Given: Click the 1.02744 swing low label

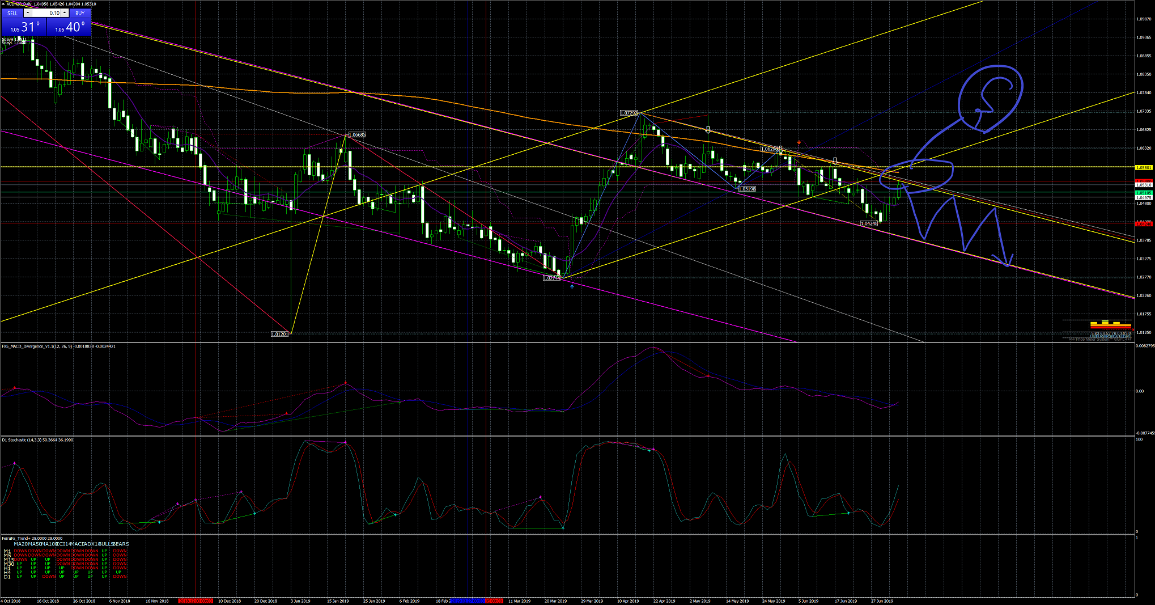Looking at the screenshot, I should pyautogui.click(x=551, y=278).
